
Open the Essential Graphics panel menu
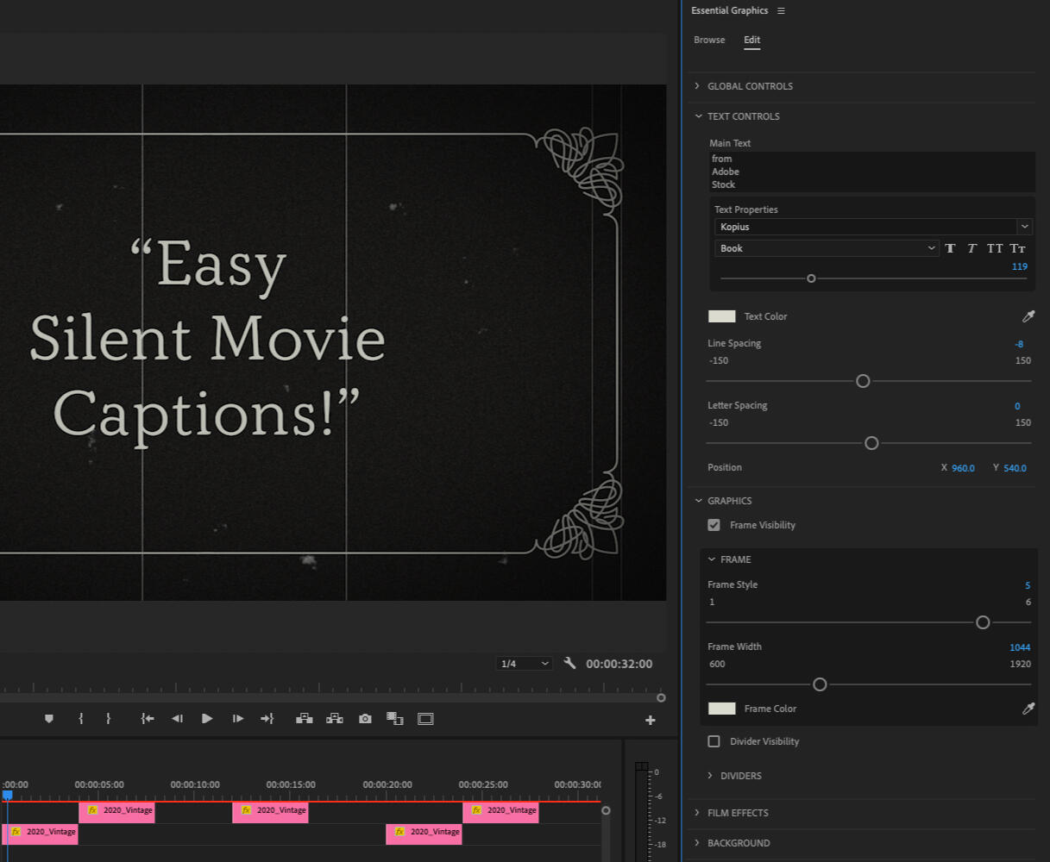pos(781,11)
